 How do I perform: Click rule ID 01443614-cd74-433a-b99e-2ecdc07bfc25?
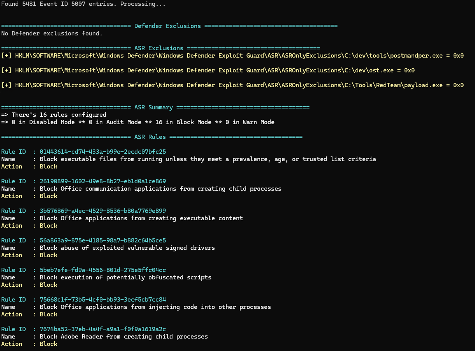[x=103, y=151]
